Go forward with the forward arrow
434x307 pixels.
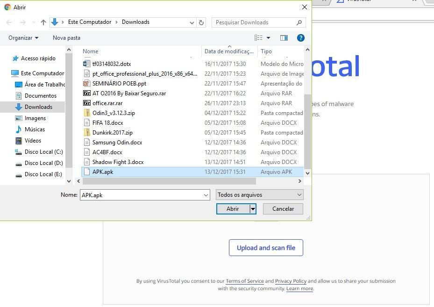(23, 22)
